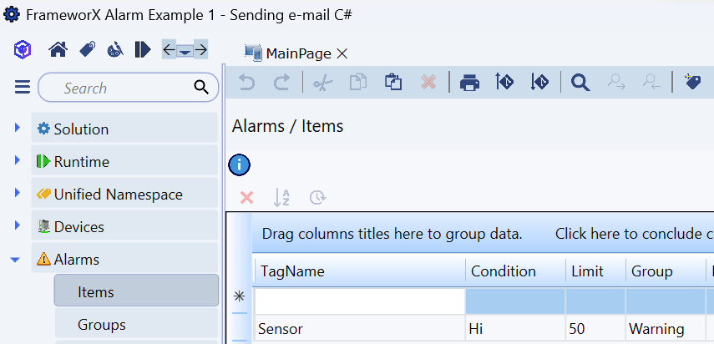Click the export tags down-arrow icon
The height and width of the screenshot is (344, 714).
coord(539,82)
